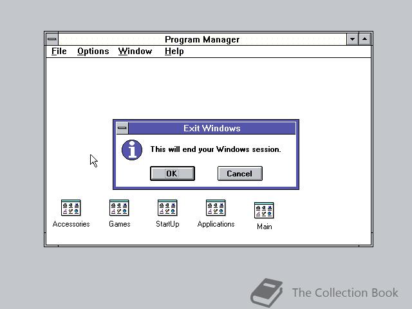
Task: Open the Exit Windows dialog control menu box
Action: [122, 128]
